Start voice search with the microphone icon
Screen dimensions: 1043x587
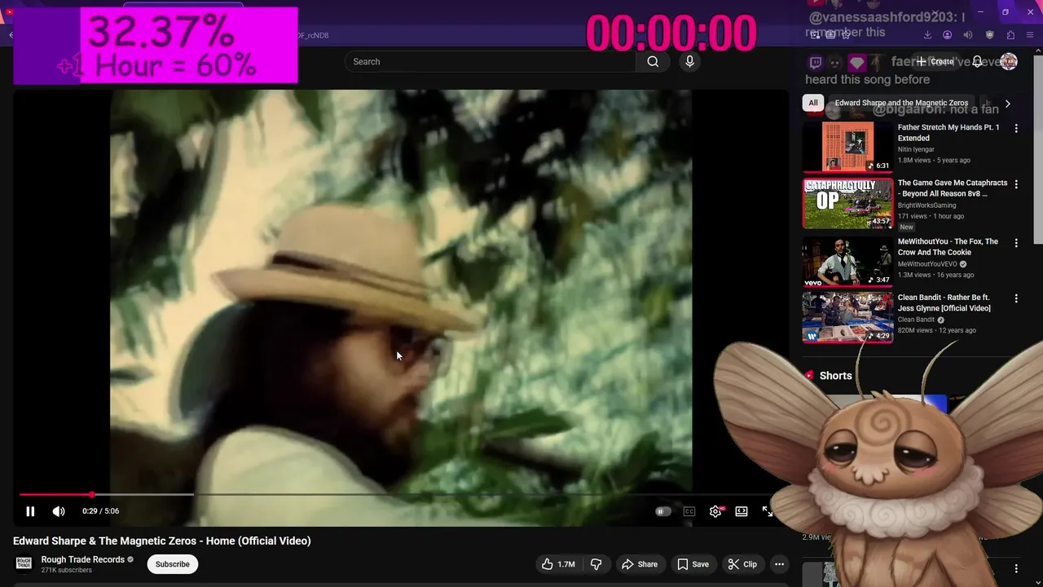[x=689, y=61]
